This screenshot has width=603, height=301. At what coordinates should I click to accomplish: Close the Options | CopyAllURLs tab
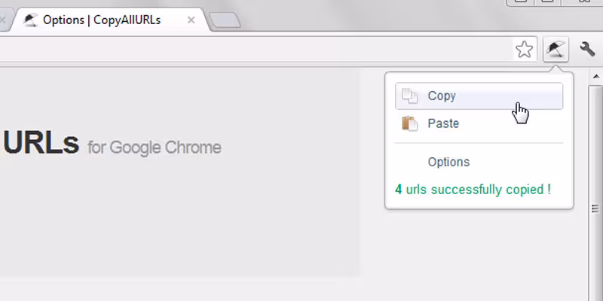point(191,20)
